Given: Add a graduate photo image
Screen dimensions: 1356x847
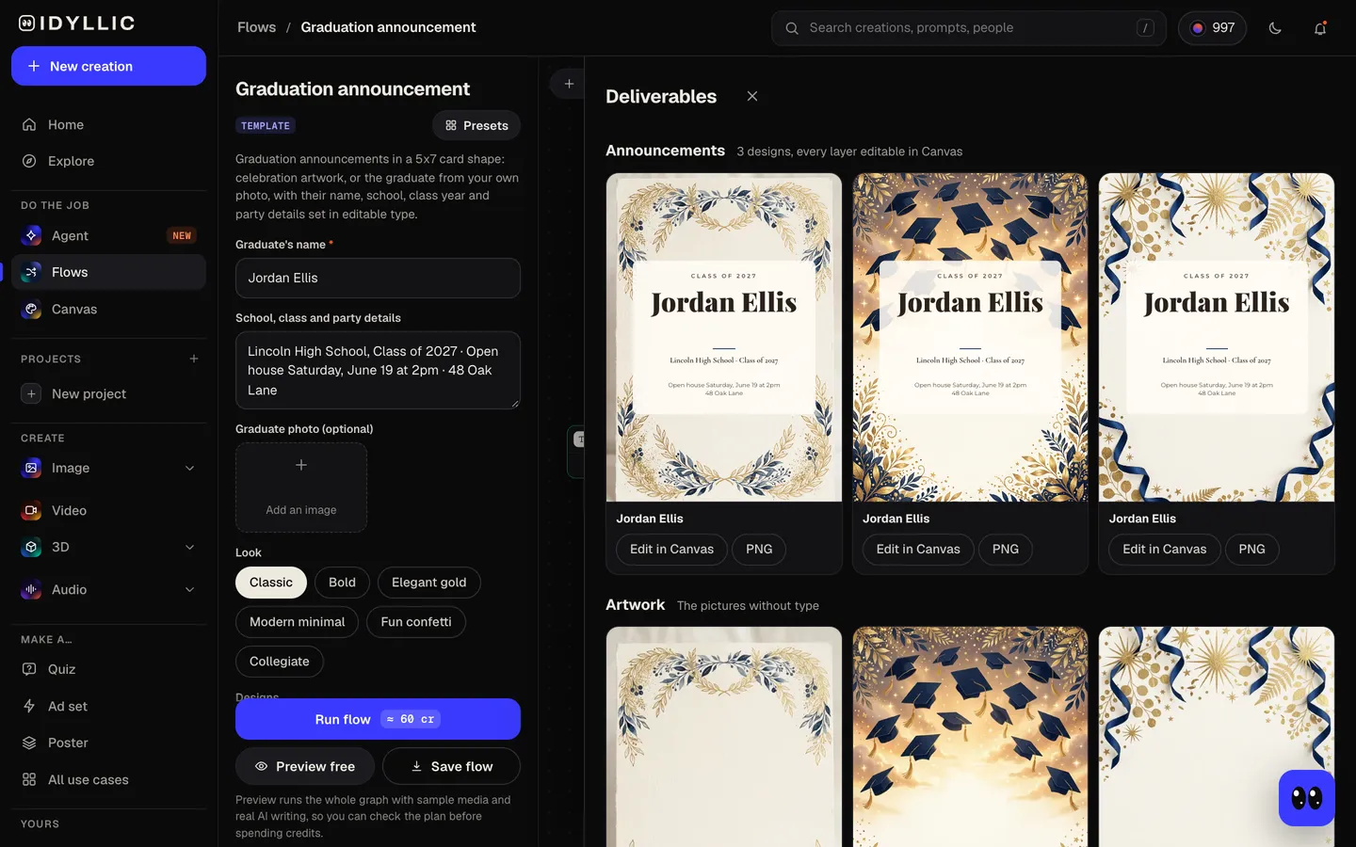Looking at the screenshot, I should coord(301,487).
